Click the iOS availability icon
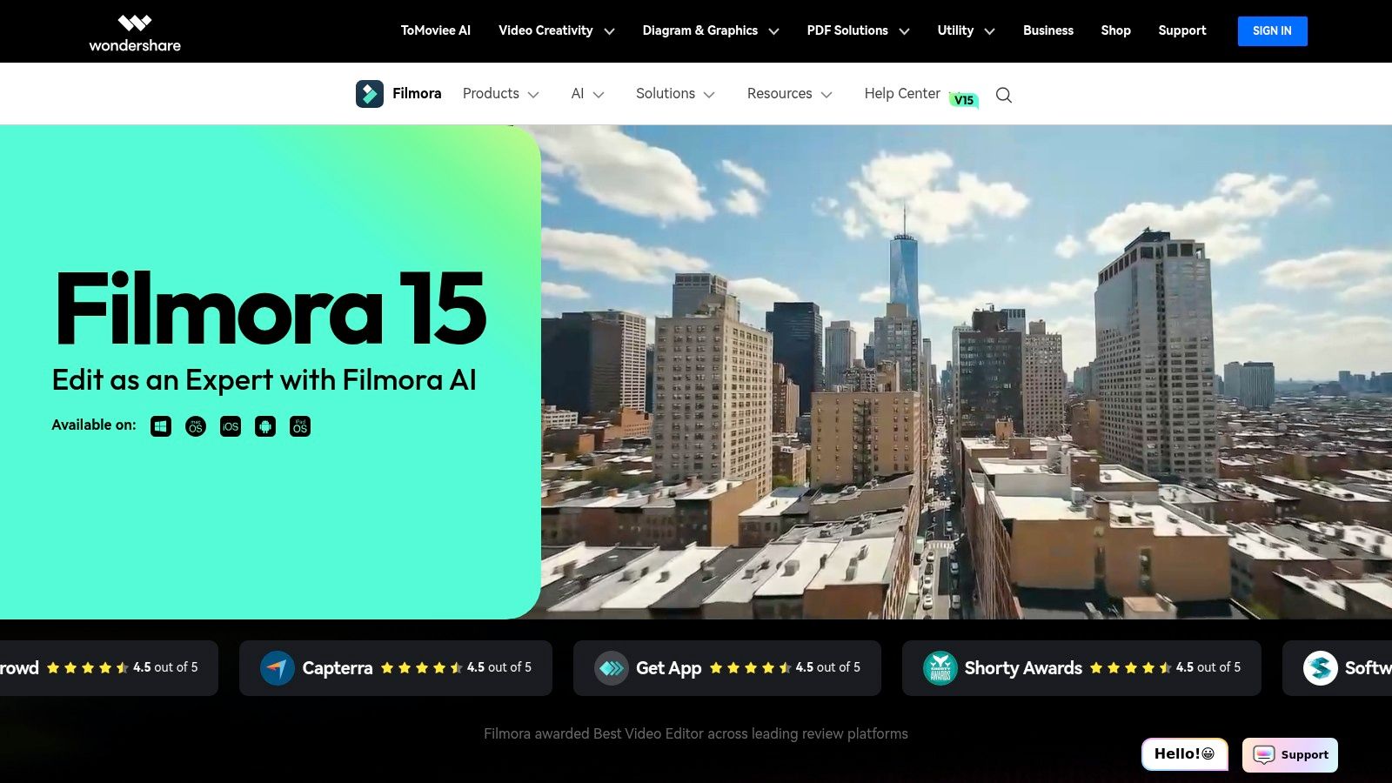The height and width of the screenshot is (783, 1392). click(x=230, y=425)
